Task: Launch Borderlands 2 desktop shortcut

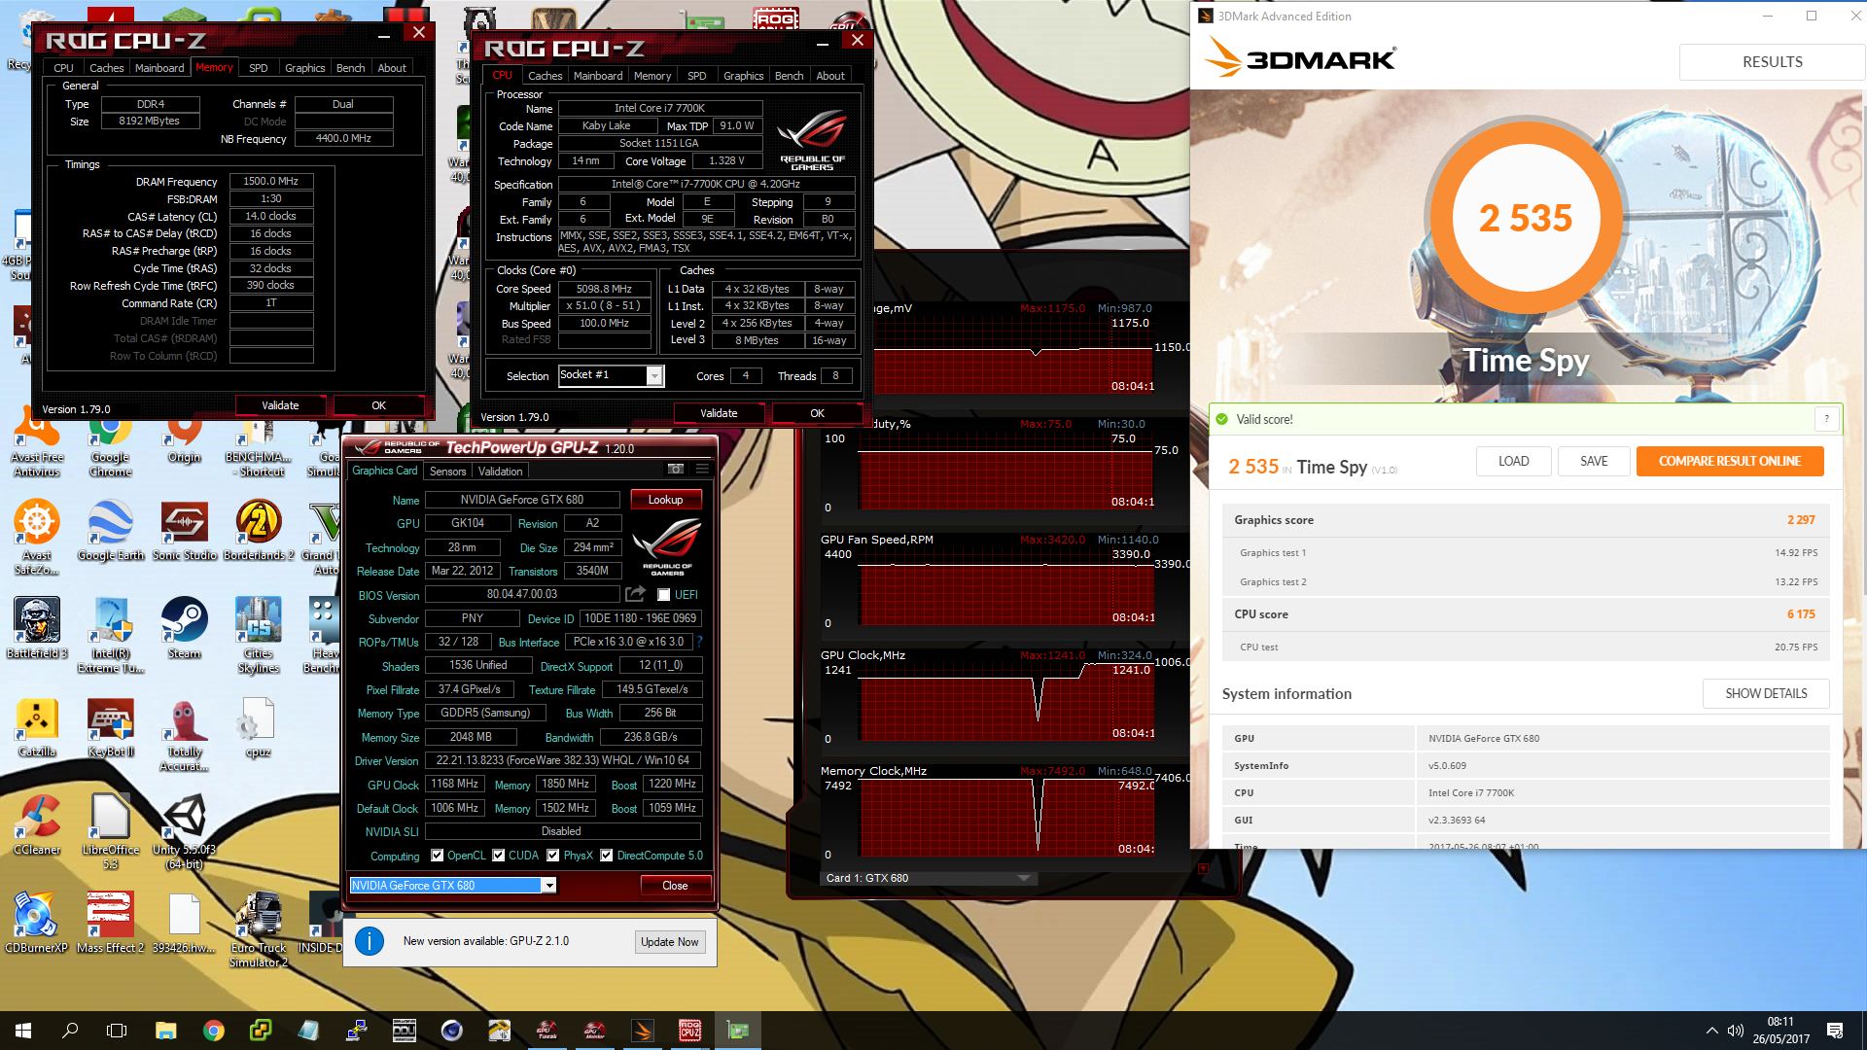Action: 259,531
